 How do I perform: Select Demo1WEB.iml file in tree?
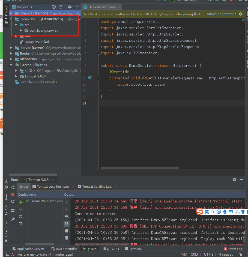tap(34, 42)
